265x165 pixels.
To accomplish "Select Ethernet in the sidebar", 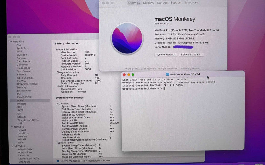I will 22,75.
